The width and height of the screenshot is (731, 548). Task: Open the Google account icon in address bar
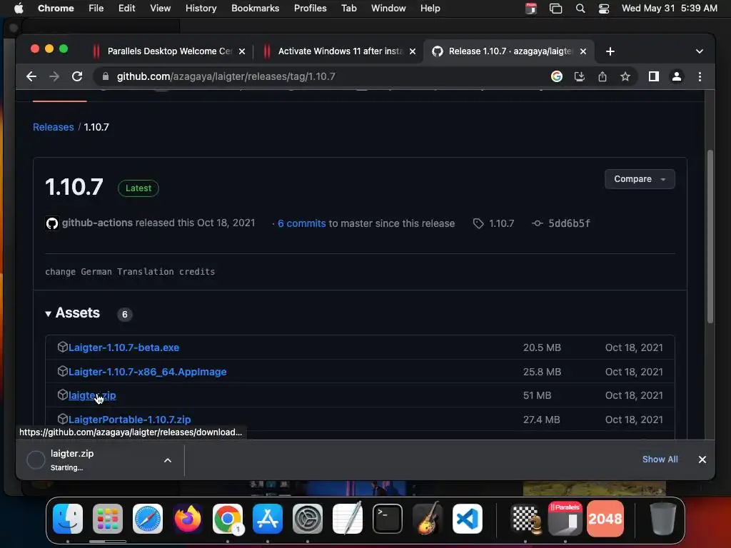(x=557, y=76)
